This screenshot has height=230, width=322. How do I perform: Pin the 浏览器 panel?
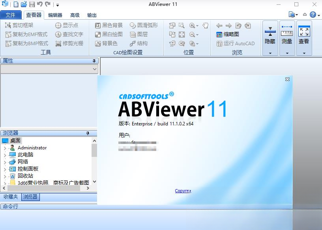88,133
